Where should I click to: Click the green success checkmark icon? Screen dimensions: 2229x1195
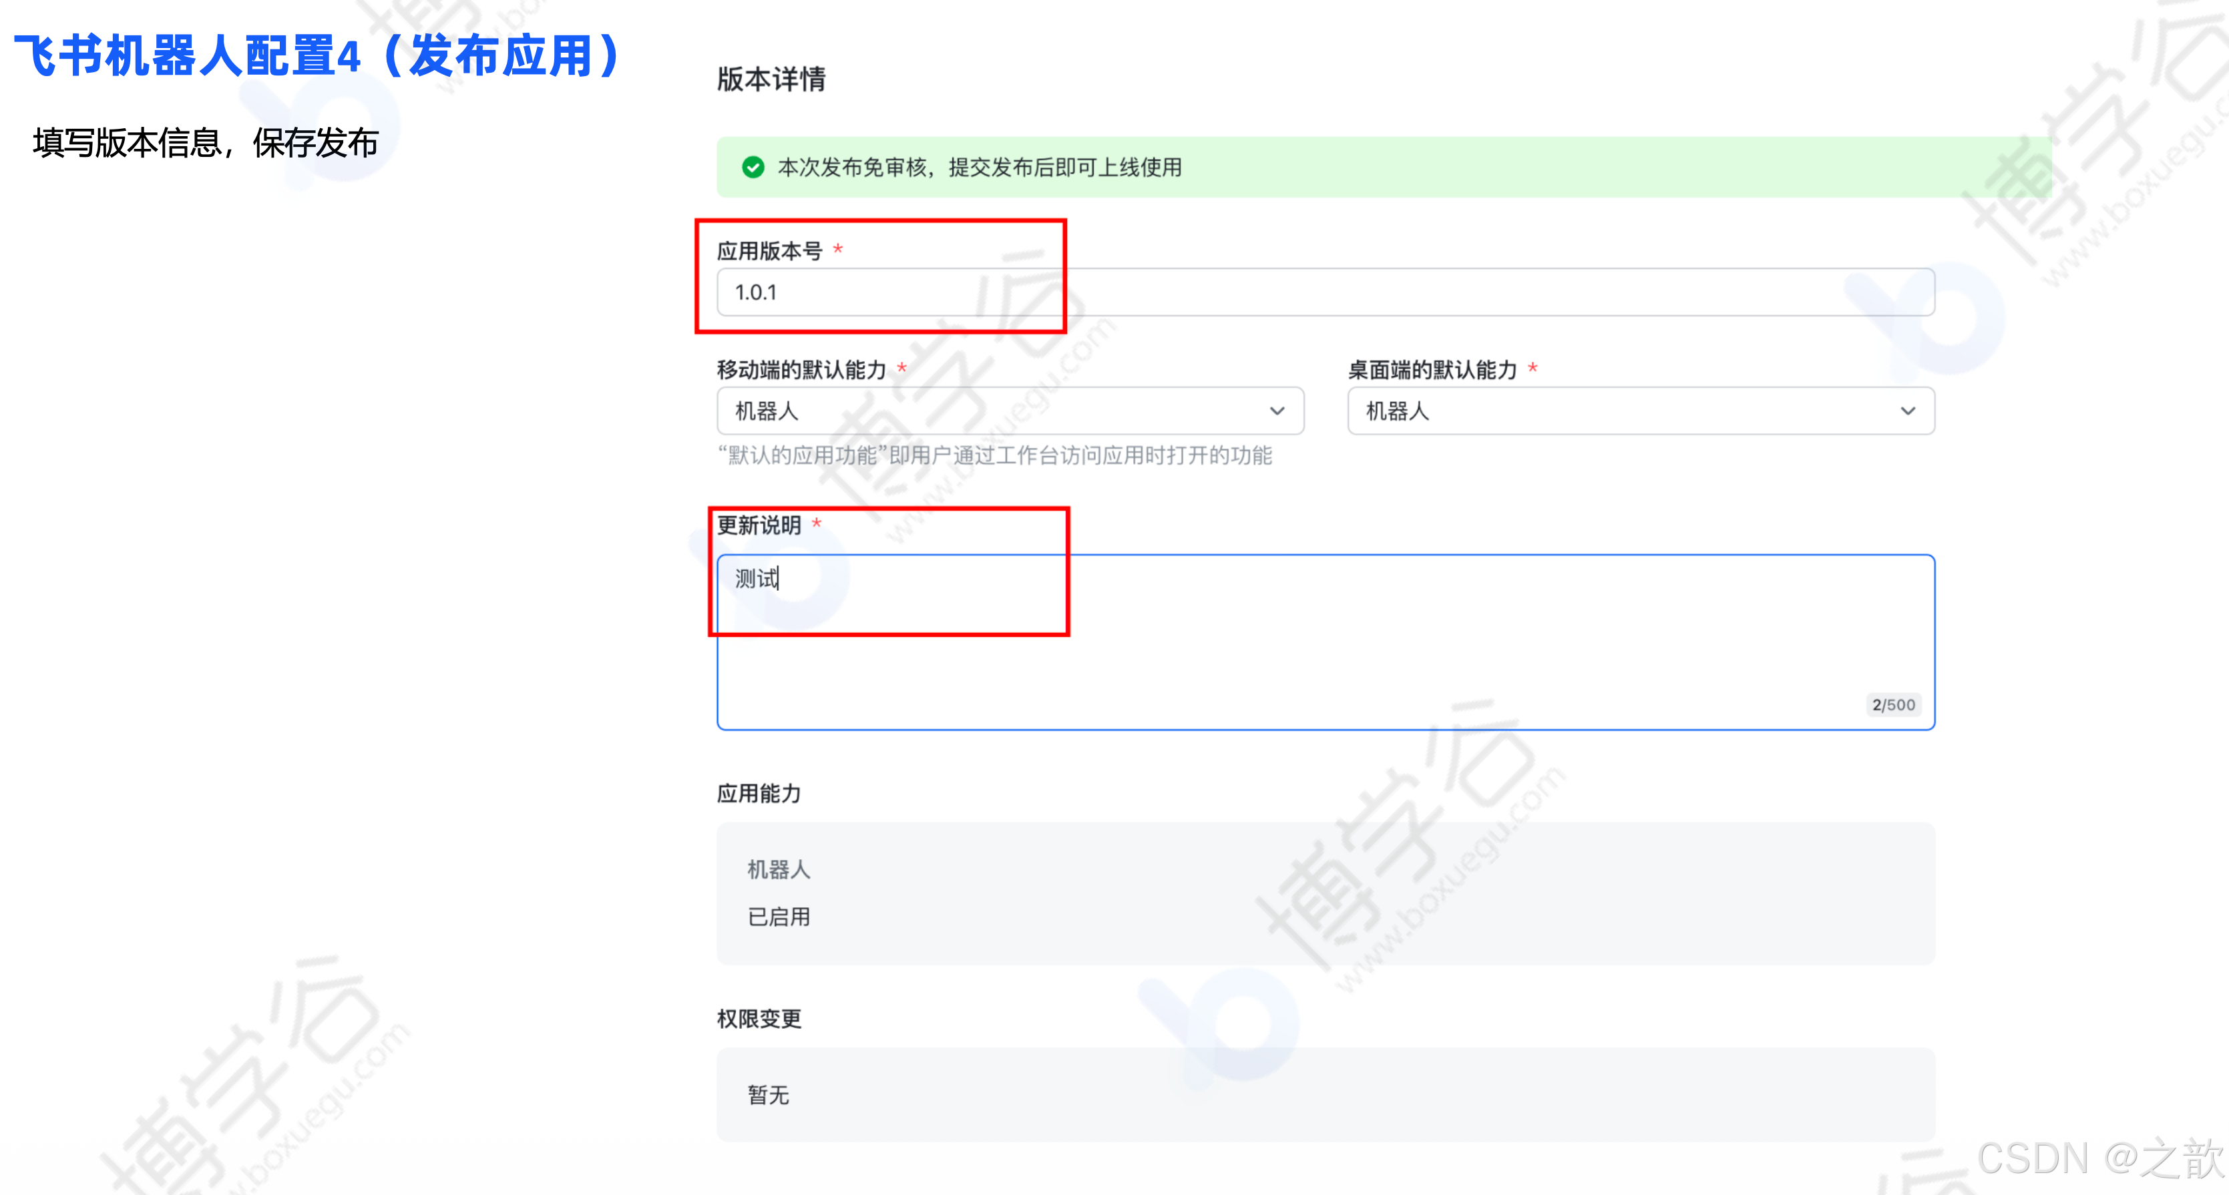click(753, 167)
